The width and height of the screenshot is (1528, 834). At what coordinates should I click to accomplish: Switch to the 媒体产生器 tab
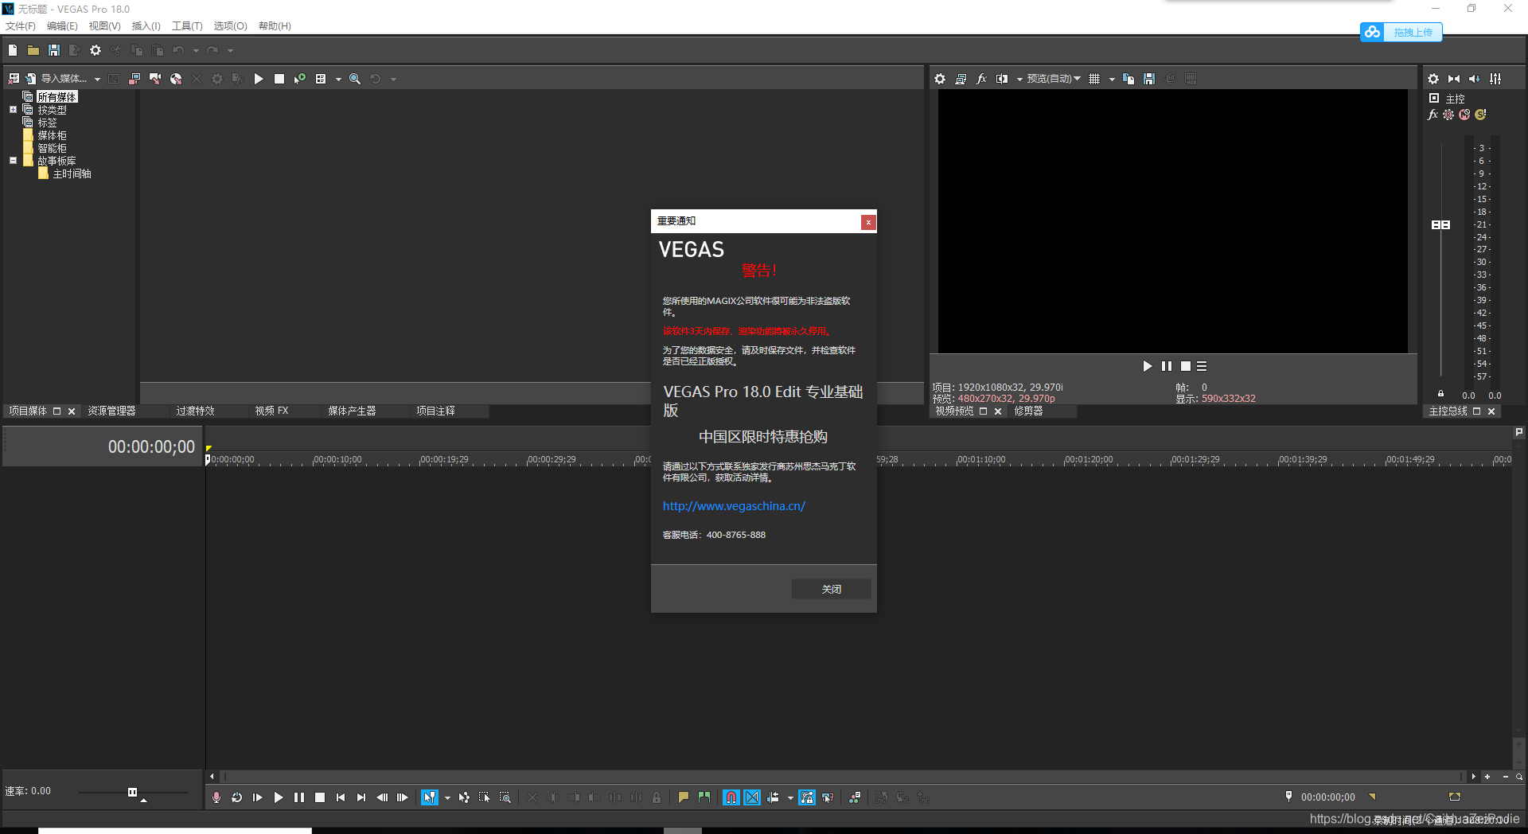352,411
